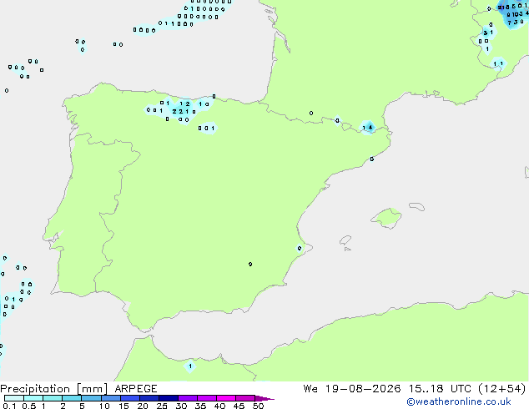Click the forecast date We 19-08-2026 label
Image resolution: width=529 pixels, height=409 pixels.
click(x=352, y=389)
